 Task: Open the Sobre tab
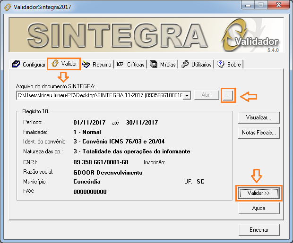click(229, 65)
